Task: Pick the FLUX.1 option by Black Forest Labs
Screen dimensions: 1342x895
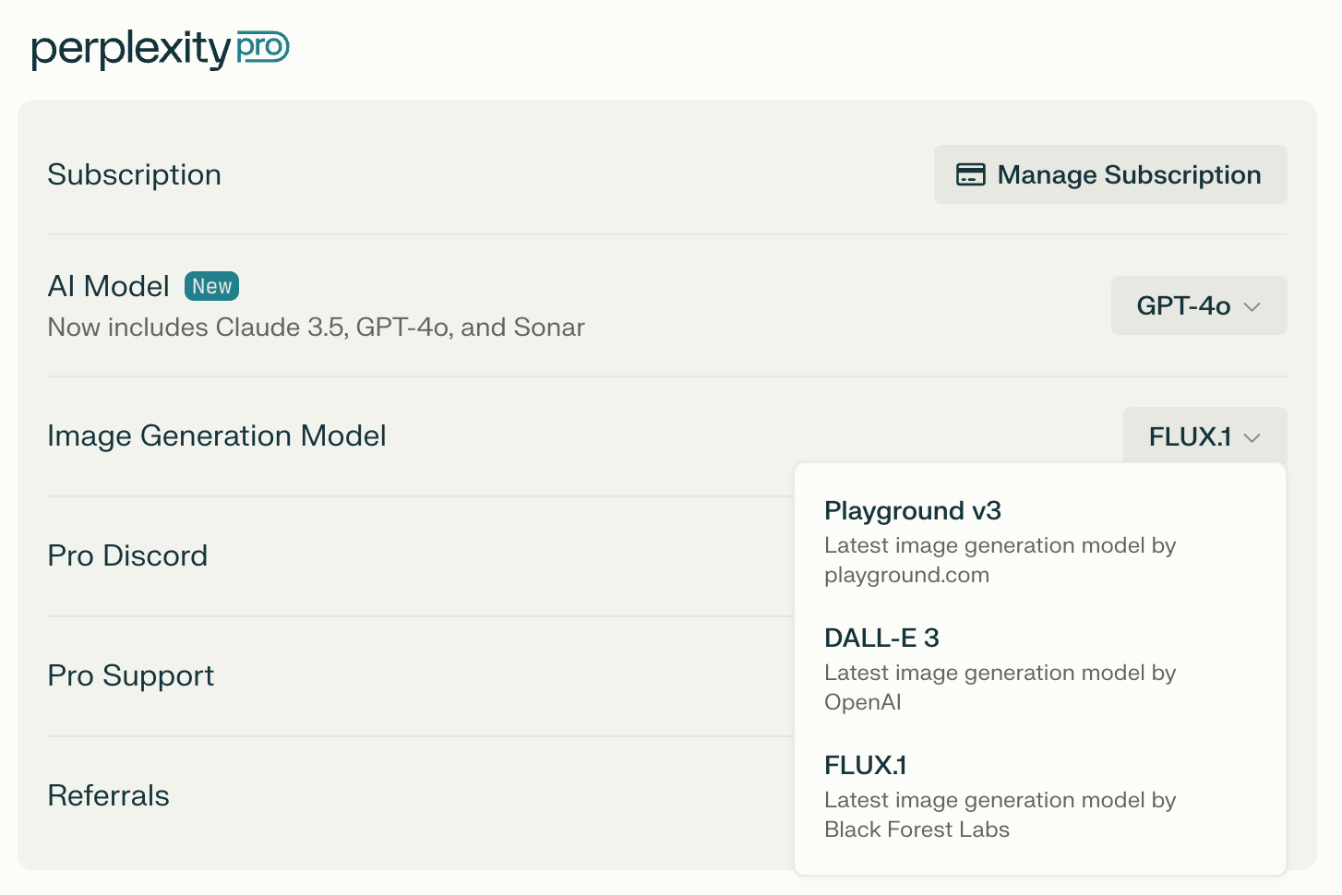Action: pyautogui.click(x=865, y=766)
